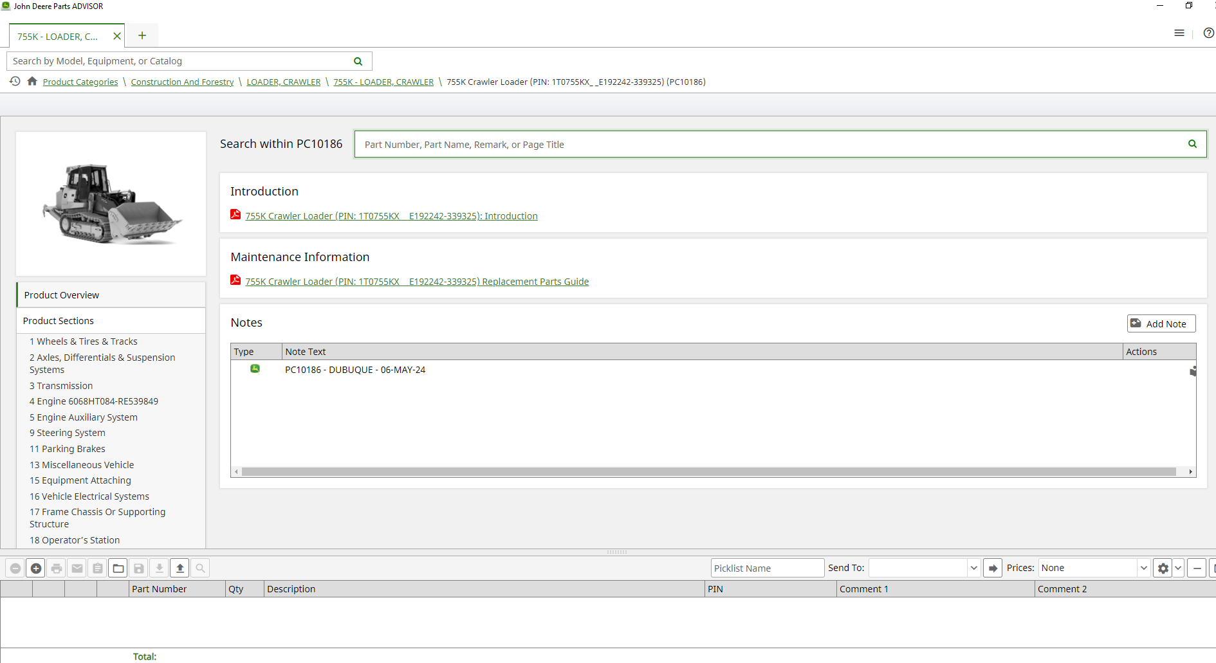1216x663 pixels.
Task: Click the minimize picklist panel dash button
Action: coord(1197,568)
